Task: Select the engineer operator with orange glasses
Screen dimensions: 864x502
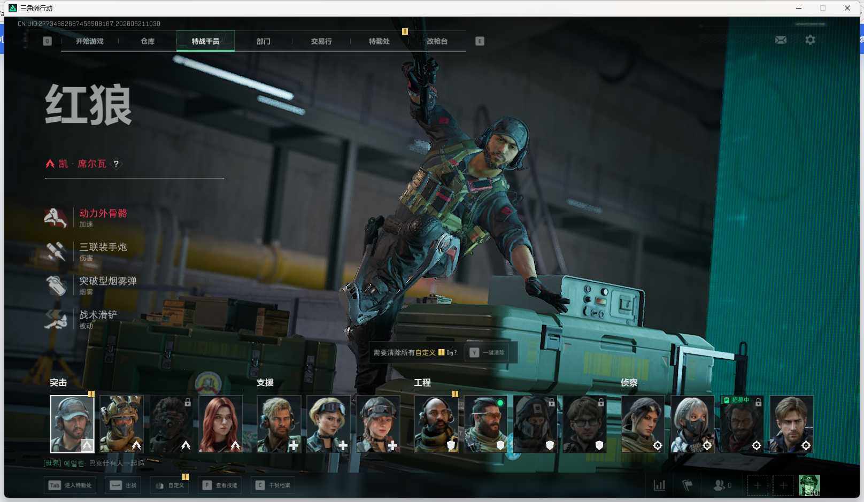Action: pyautogui.click(x=485, y=424)
